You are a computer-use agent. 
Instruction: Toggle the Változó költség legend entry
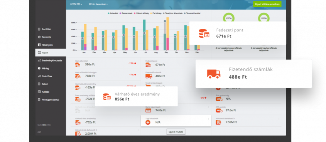(141, 13)
